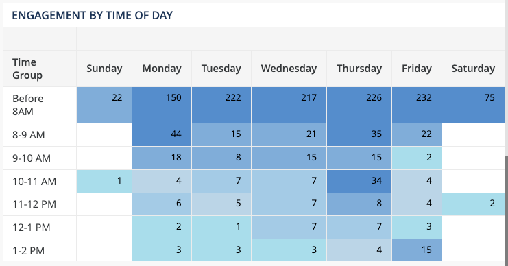Click the Wednesday column header
This screenshot has height=266, width=508.
click(x=289, y=69)
